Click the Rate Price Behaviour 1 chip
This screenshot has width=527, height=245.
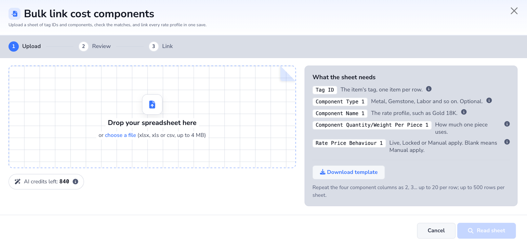(x=349, y=143)
